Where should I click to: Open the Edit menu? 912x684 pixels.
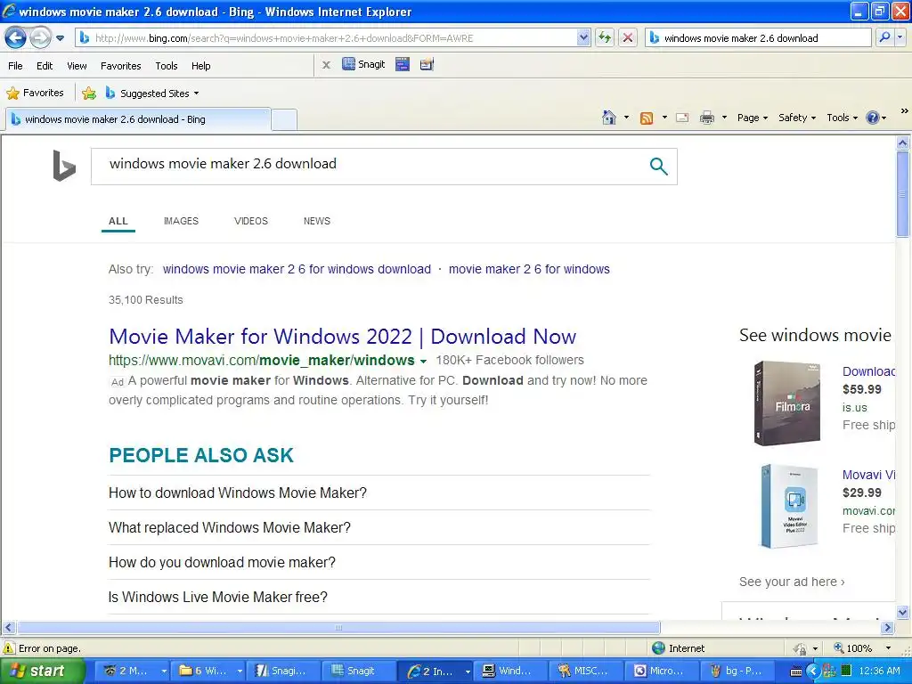(x=45, y=66)
